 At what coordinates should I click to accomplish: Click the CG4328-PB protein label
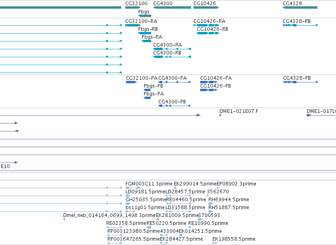point(297,78)
